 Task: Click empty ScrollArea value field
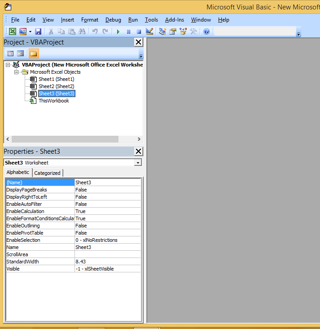(x=108, y=254)
